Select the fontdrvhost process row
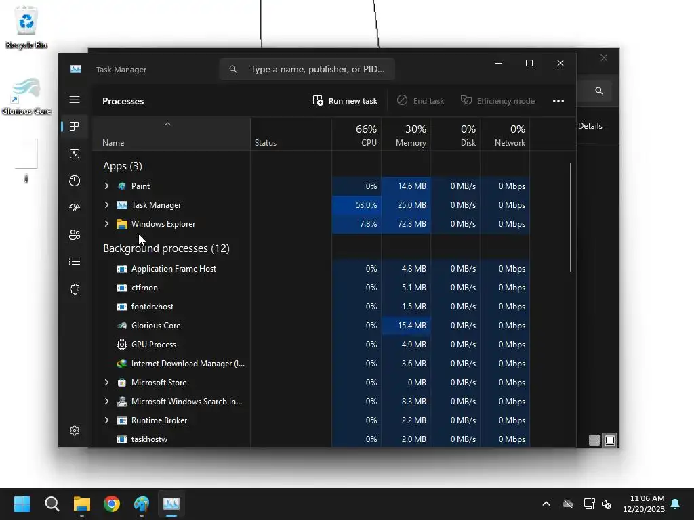 point(311,307)
